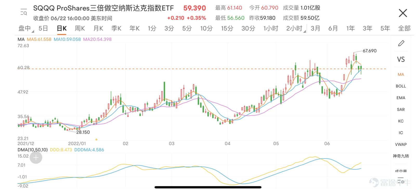Switch to the 1分 minute chart
Image resolution: width=416 pixels, height=192 pixels.
152,28
